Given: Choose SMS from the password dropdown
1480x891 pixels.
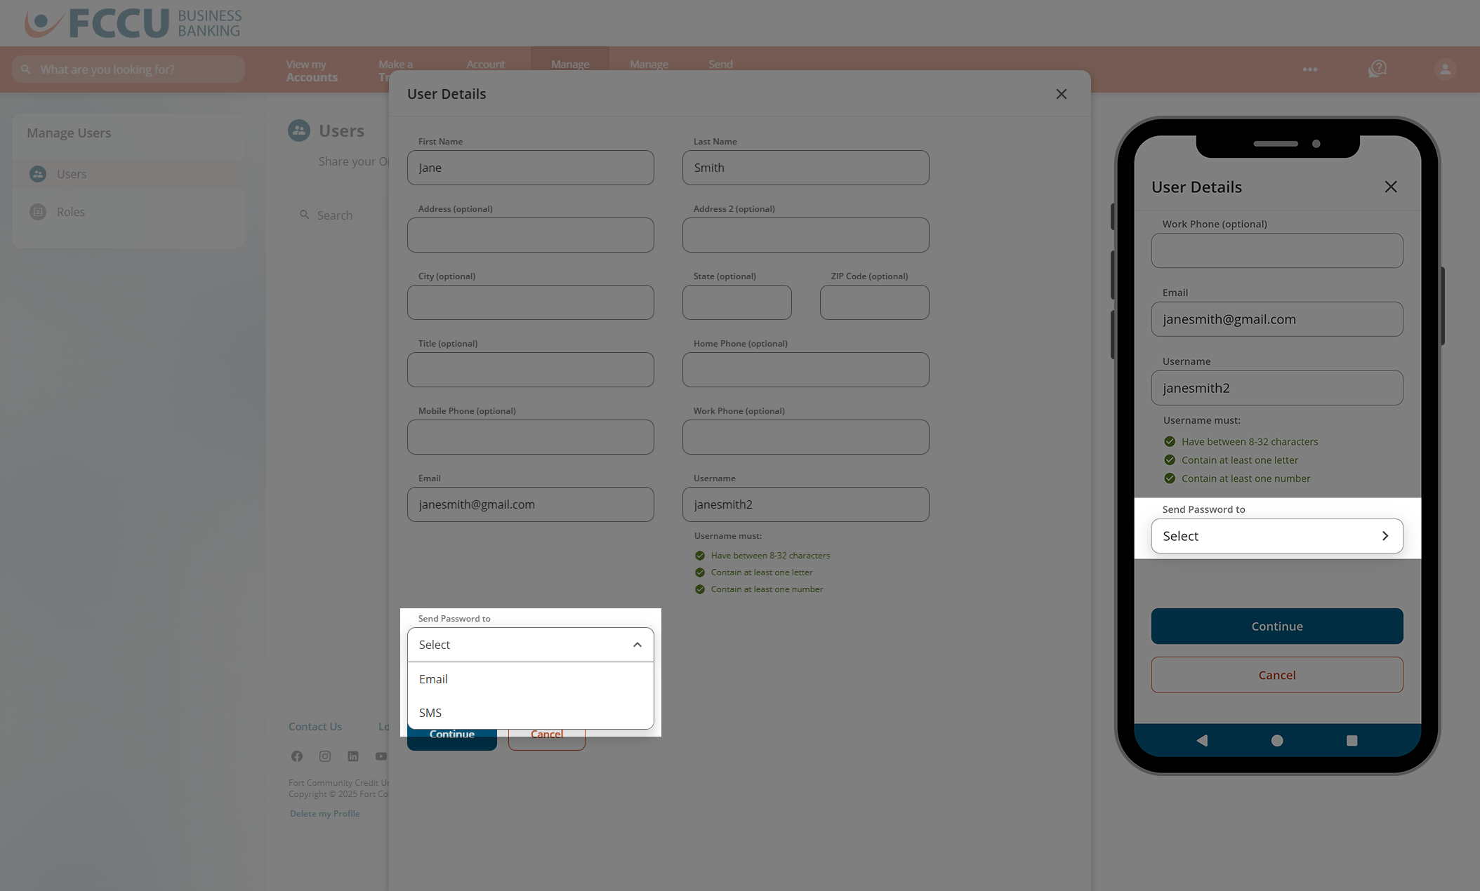Looking at the screenshot, I should click(430, 713).
